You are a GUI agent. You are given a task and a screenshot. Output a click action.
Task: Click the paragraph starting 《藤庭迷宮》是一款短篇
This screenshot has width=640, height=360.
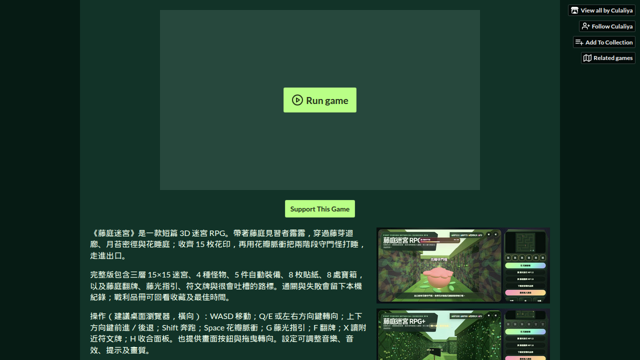pos(228,244)
